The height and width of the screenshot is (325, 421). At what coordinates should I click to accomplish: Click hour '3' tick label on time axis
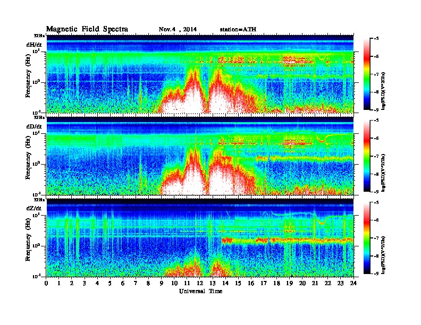coord(85,284)
